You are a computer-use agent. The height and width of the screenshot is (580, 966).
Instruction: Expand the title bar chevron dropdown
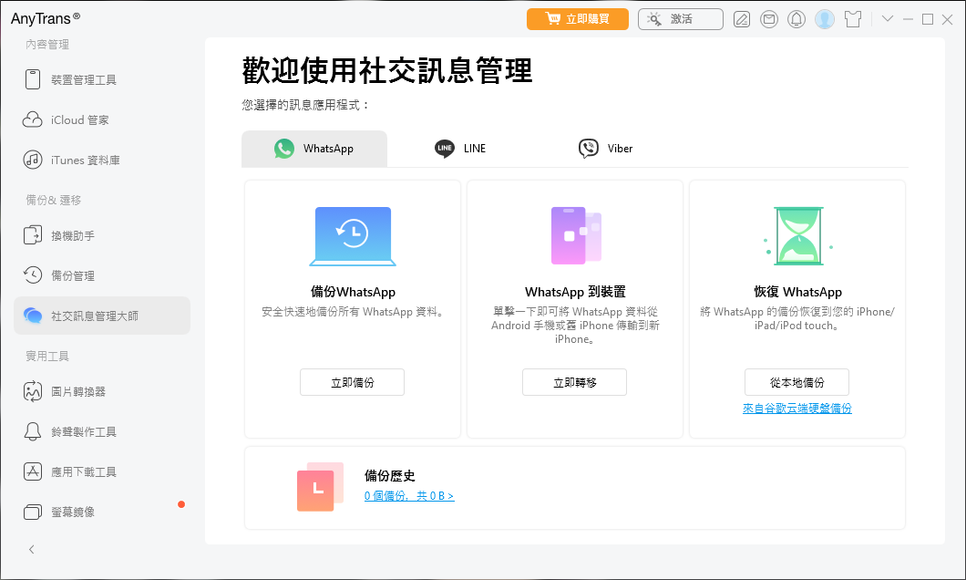888,18
